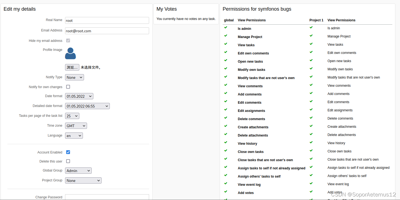Tick the Delete this user checkbox
This screenshot has height=200, width=400.
point(68,161)
